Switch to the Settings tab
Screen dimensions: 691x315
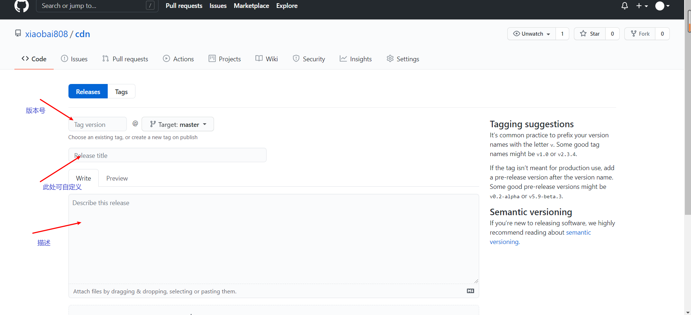coord(403,59)
